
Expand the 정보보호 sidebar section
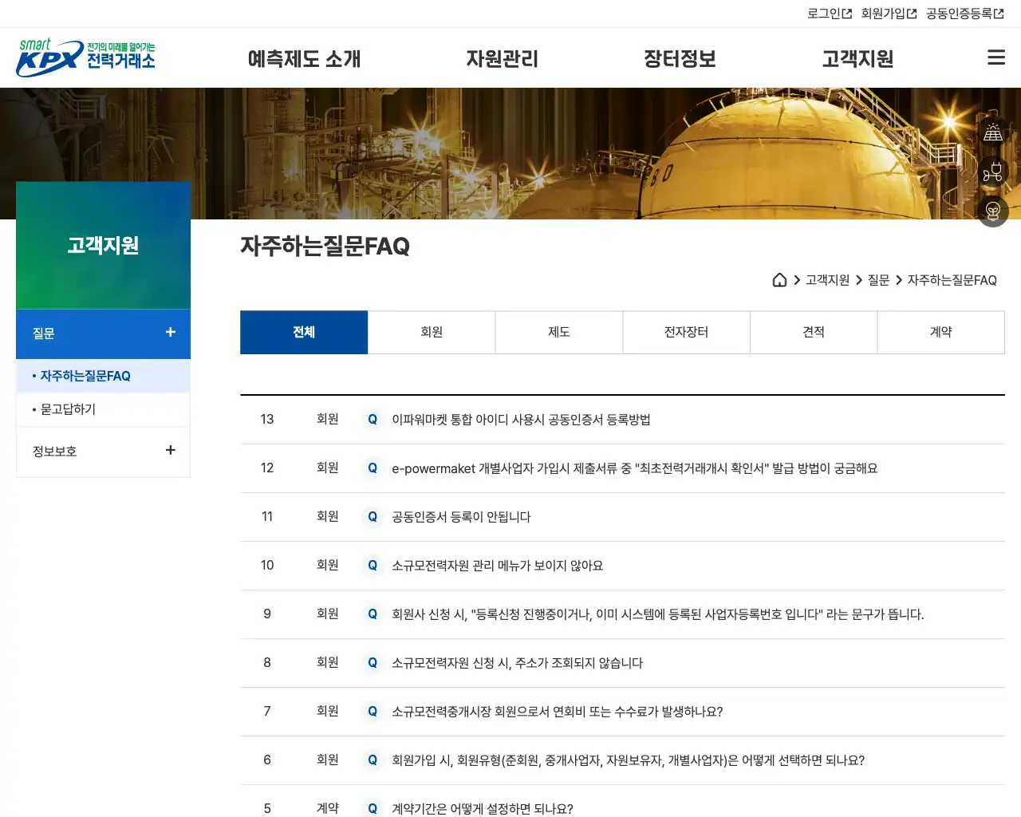point(170,451)
